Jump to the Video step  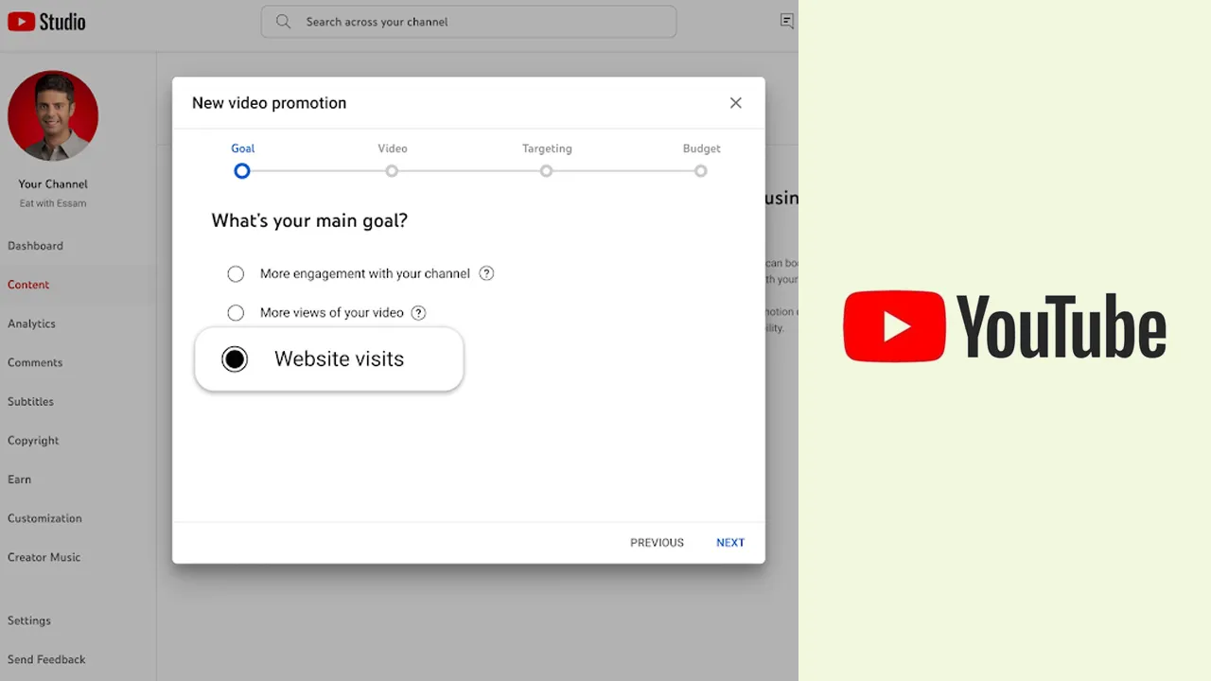392,171
